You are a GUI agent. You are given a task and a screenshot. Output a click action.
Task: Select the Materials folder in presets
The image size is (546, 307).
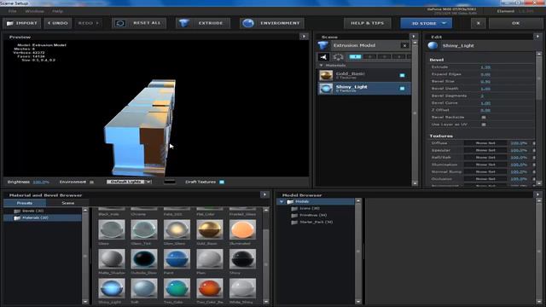tap(43, 218)
